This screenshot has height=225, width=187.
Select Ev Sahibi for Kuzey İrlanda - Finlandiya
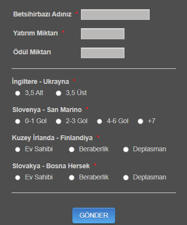point(17,149)
